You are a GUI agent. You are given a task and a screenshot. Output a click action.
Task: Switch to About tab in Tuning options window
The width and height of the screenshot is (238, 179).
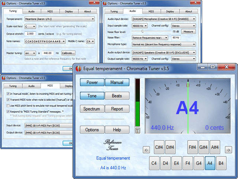[x=88, y=12]
